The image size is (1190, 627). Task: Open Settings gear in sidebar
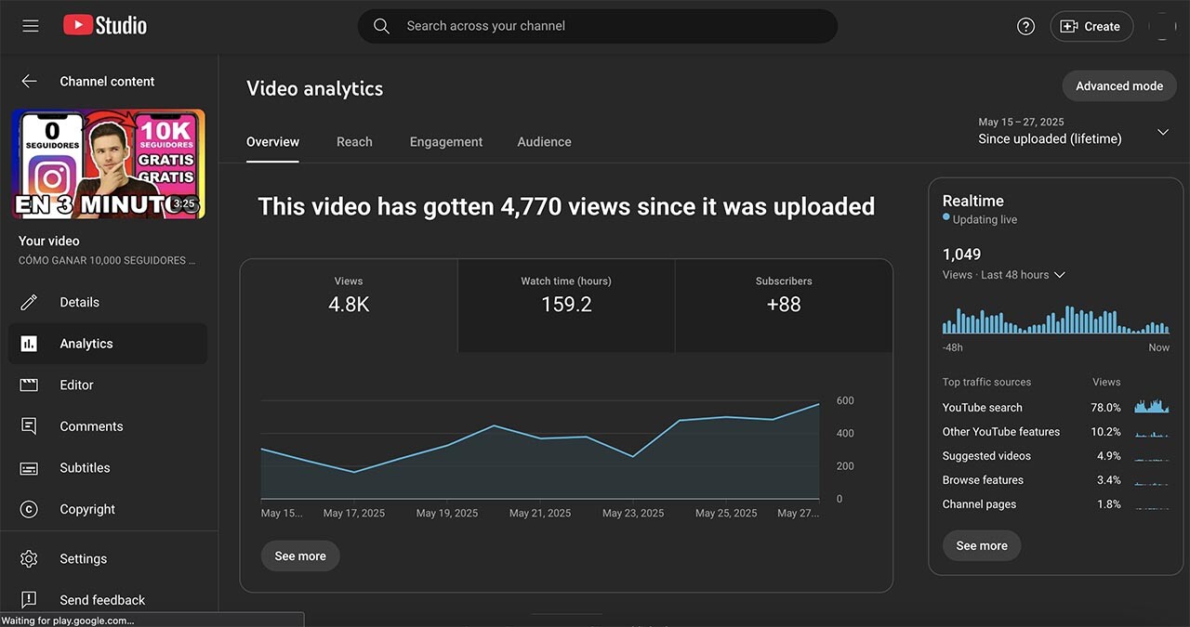[30, 559]
